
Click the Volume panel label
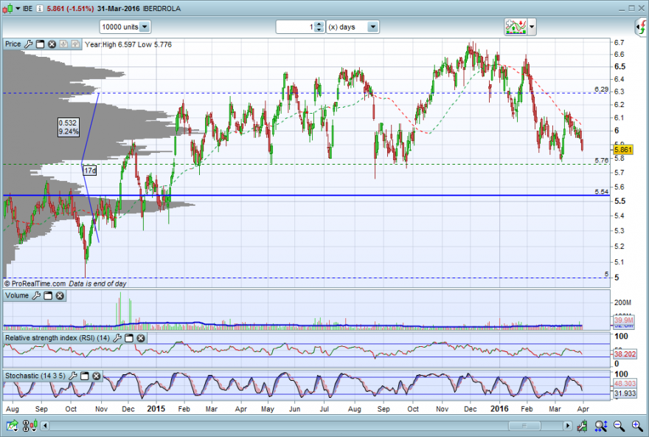[17, 295]
